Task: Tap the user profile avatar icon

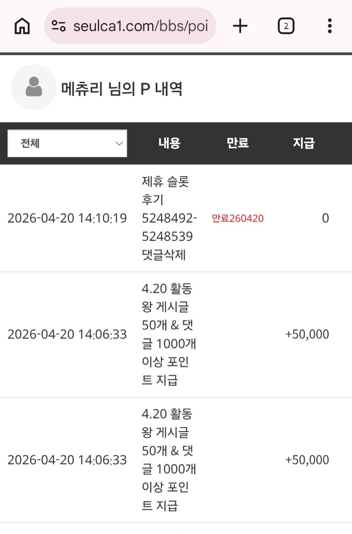Action: pyautogui.click(x=34, y=87)
